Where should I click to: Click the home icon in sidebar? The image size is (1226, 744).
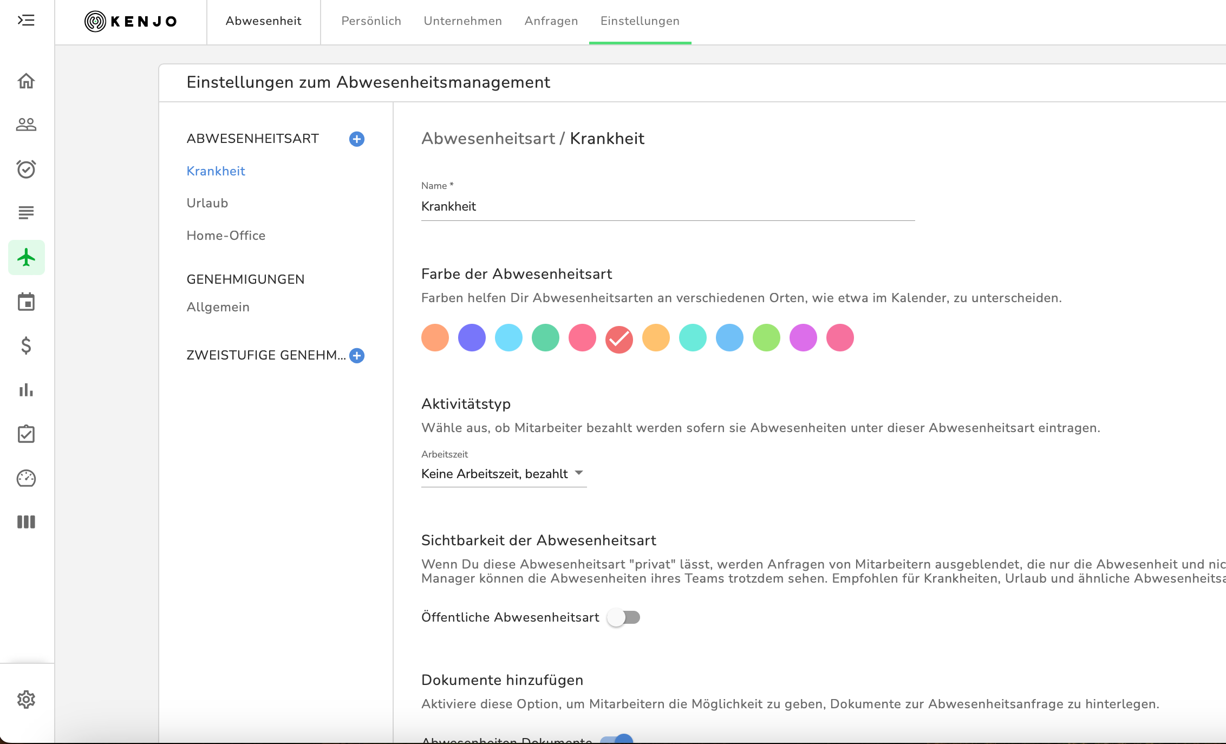[x=26, y=81]
